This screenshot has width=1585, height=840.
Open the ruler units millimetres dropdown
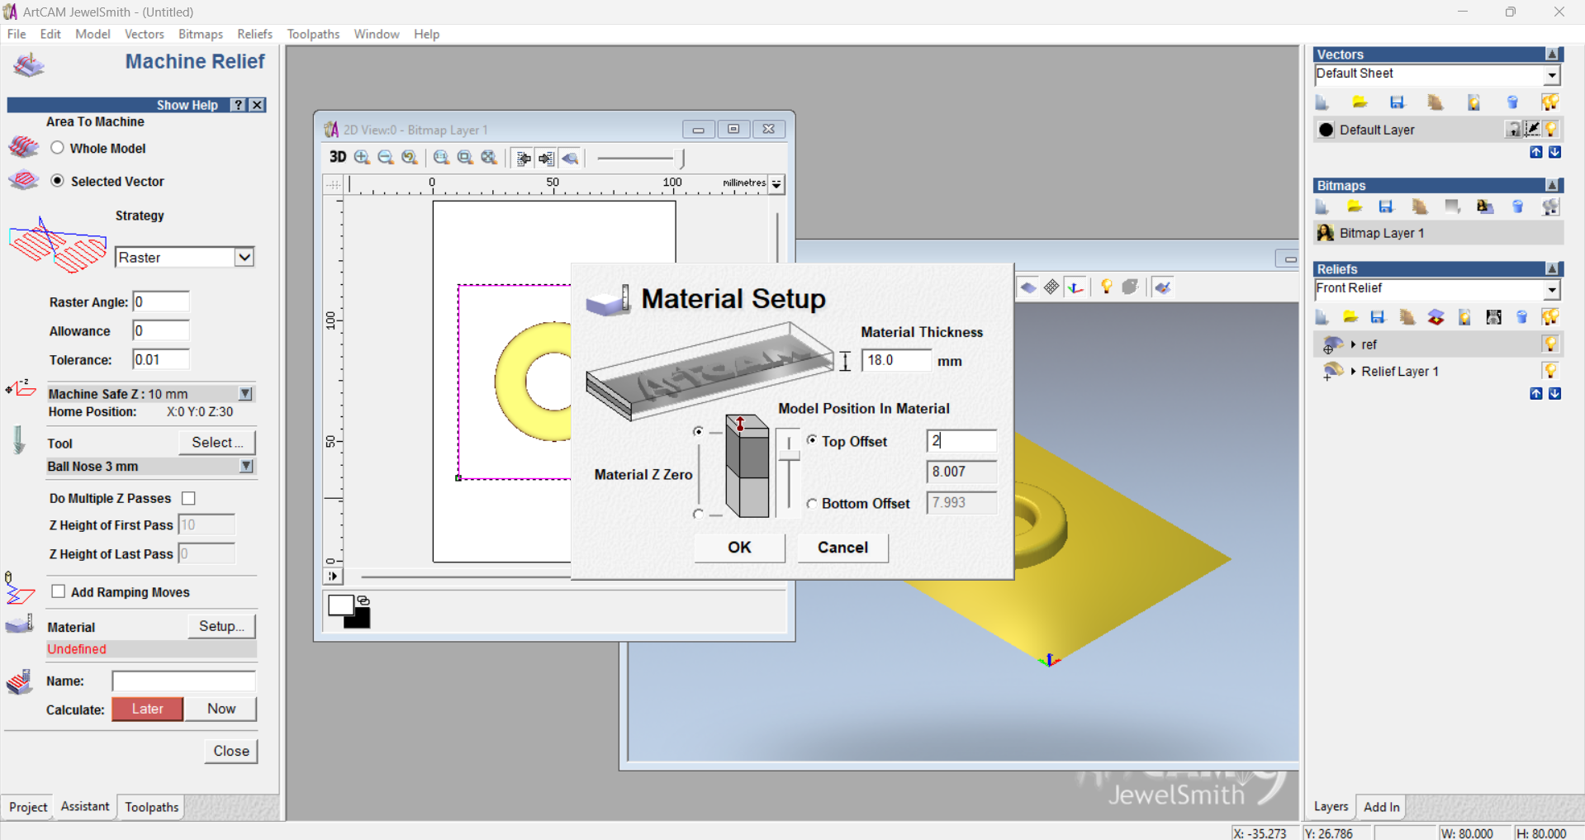776,184
